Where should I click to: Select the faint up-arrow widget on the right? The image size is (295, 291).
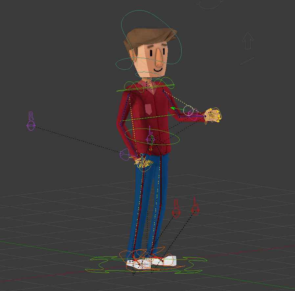point(248,40)
